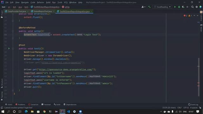Open Build menu

click(48, 2)
